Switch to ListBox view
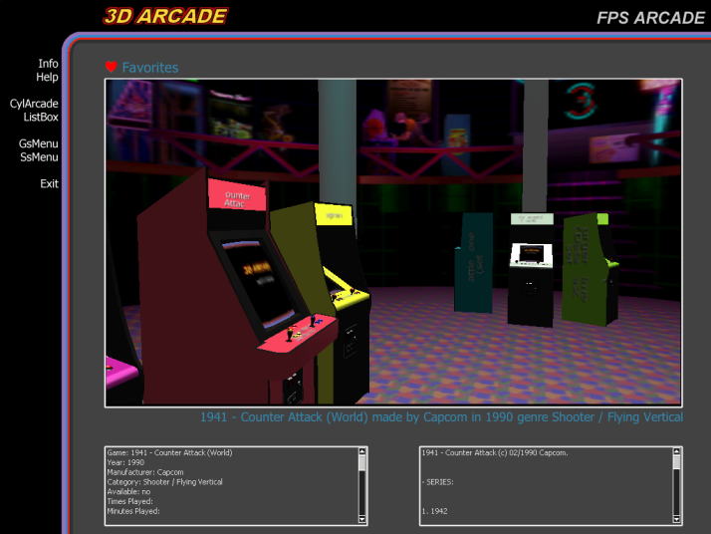This screenshot has width=711, height=534. [x=41, y=118]
